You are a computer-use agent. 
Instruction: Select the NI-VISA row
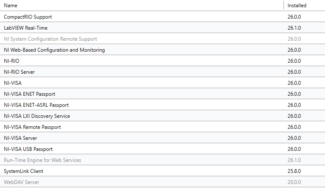(12, 83)
